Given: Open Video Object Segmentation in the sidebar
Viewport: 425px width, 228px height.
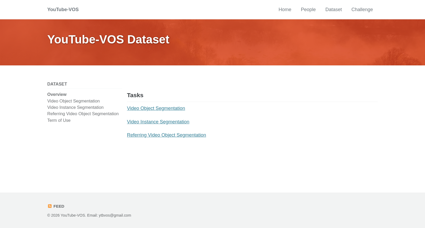Looking at the screenshot, I should pyautogui.click(x=74, y=101).
